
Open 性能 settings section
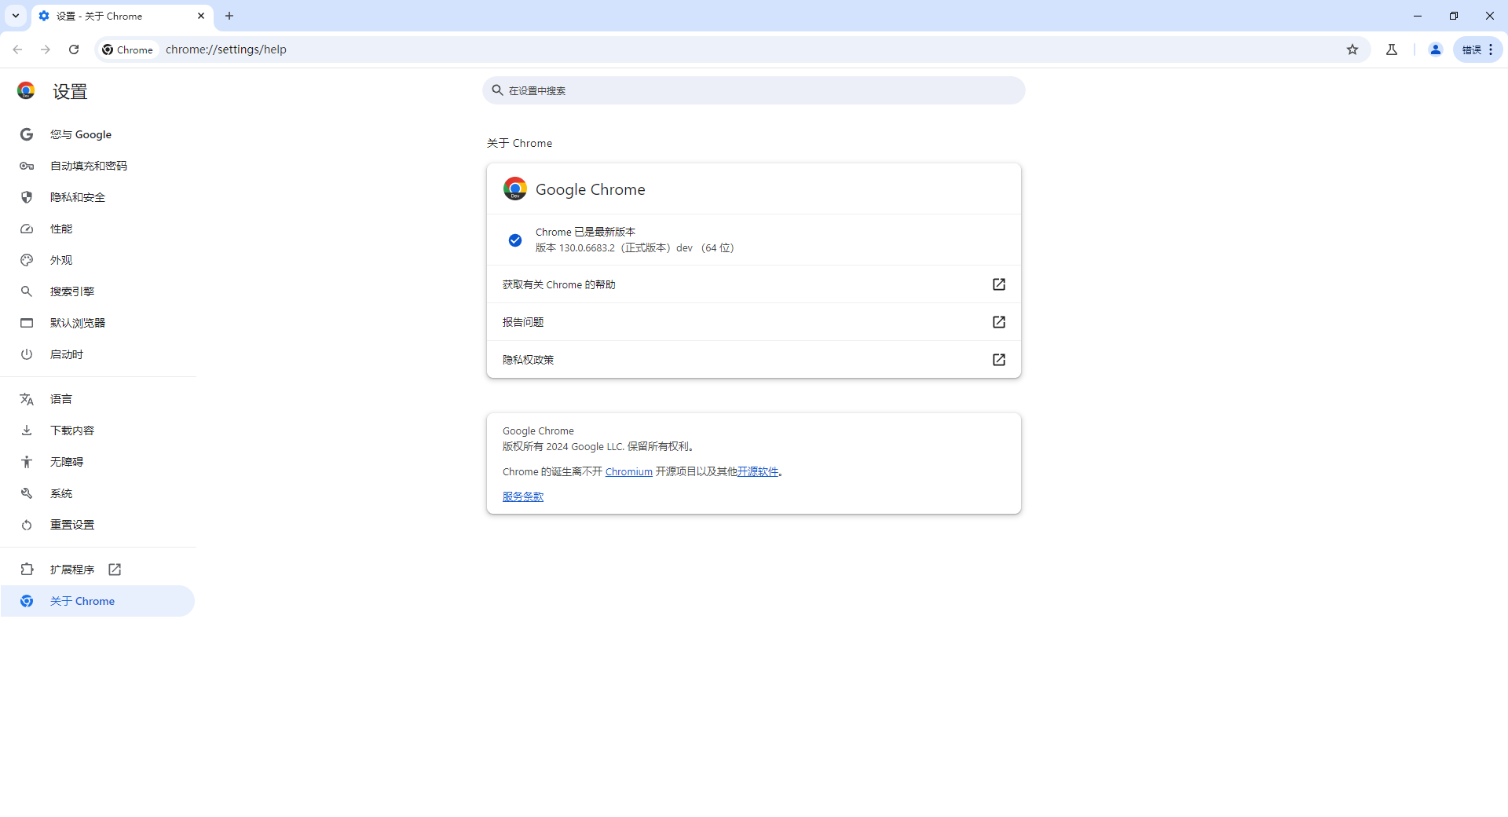[x=97, y=229]
